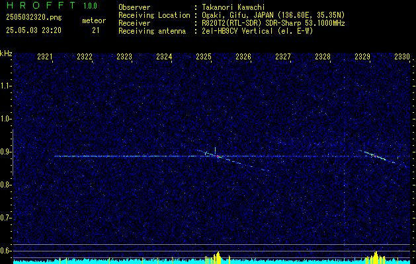Click the 0.7 kHz frequency label

tap(6, 218)
